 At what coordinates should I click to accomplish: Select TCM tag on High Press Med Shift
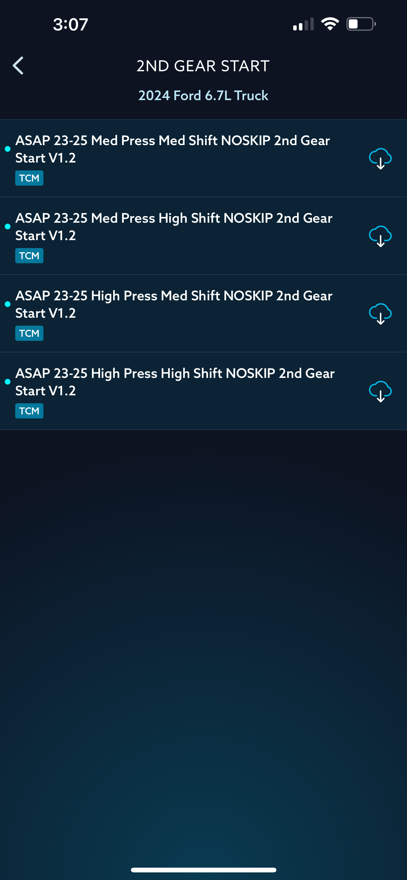pos(29,333)
